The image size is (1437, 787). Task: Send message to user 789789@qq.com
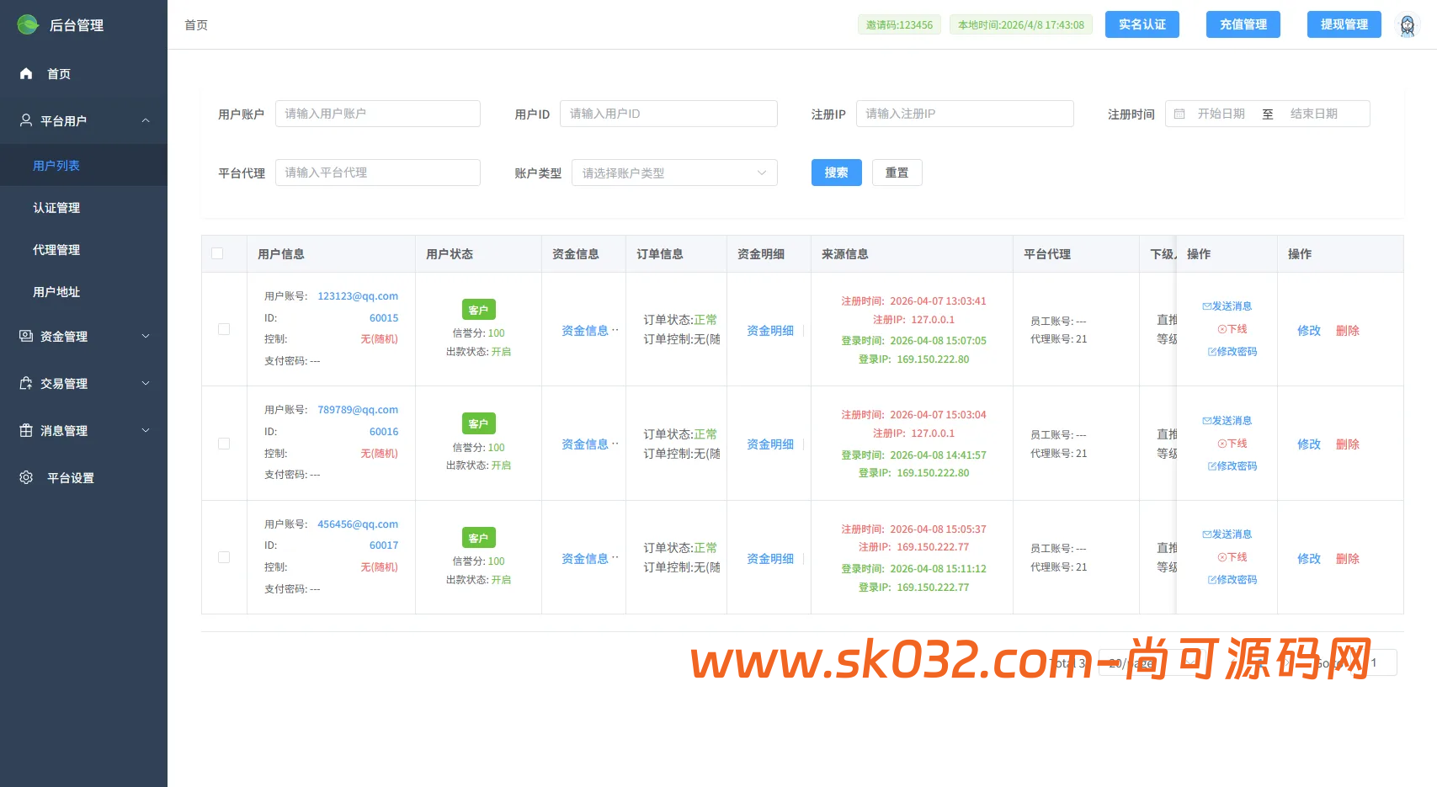click(1227, 421)
